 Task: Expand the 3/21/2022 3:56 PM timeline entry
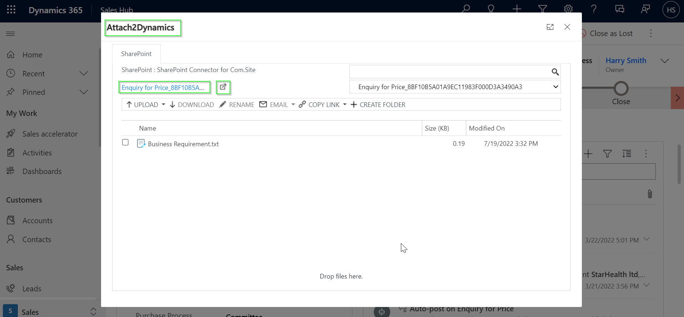[x=647, y=285]
